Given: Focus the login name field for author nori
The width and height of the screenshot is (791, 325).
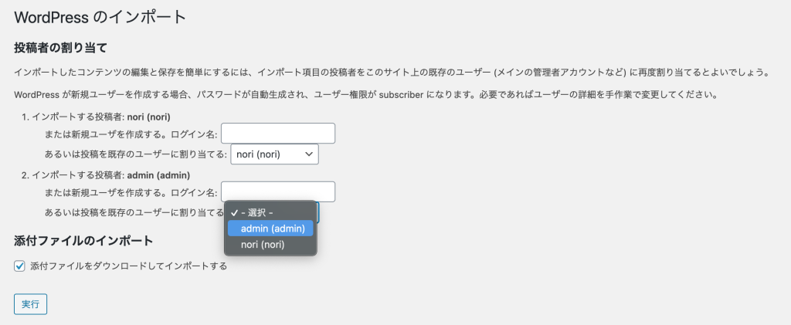Looking at the screenshot, I should click(x=277, y=134).
